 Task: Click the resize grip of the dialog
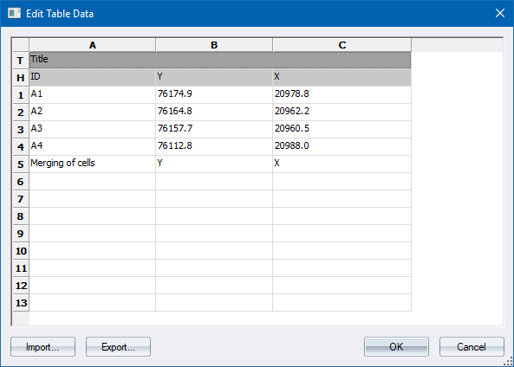(509, 362)
